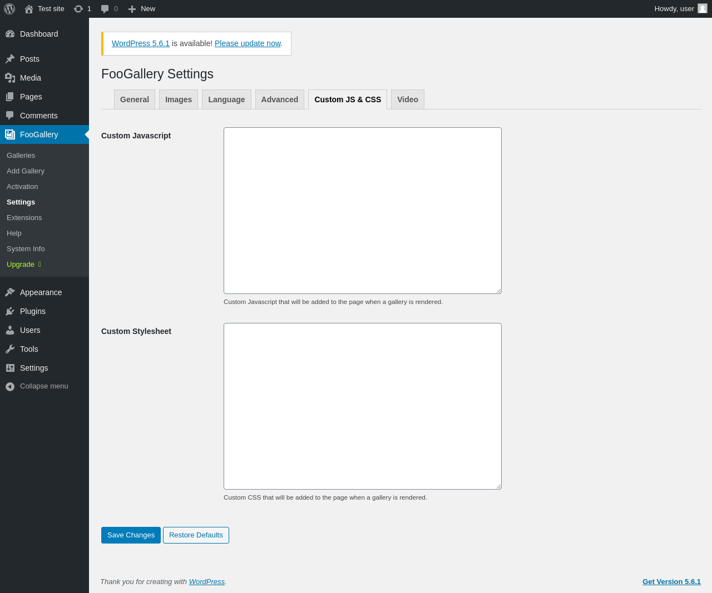
Task: Focus the Custom Javascript text area
Action: (x=363, y=211)
